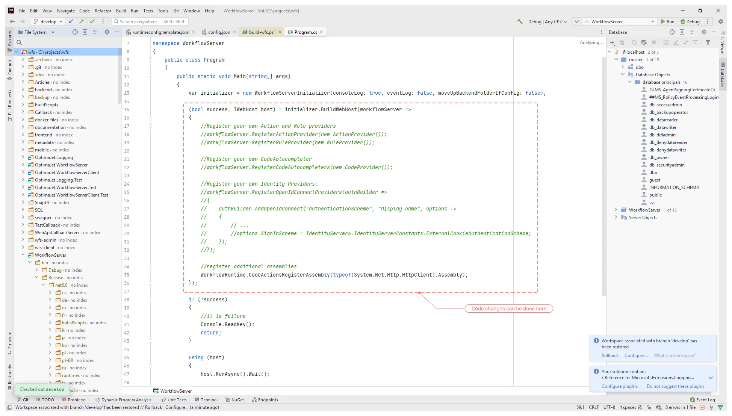Collapse the database principals folder
Screen dimensions: 732x416
630,82
